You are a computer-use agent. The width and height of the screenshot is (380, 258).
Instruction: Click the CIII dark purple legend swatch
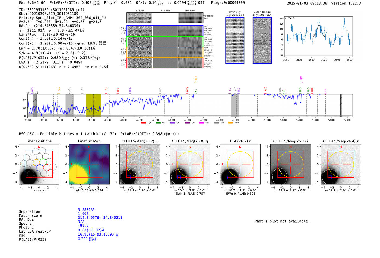[187, 123]
